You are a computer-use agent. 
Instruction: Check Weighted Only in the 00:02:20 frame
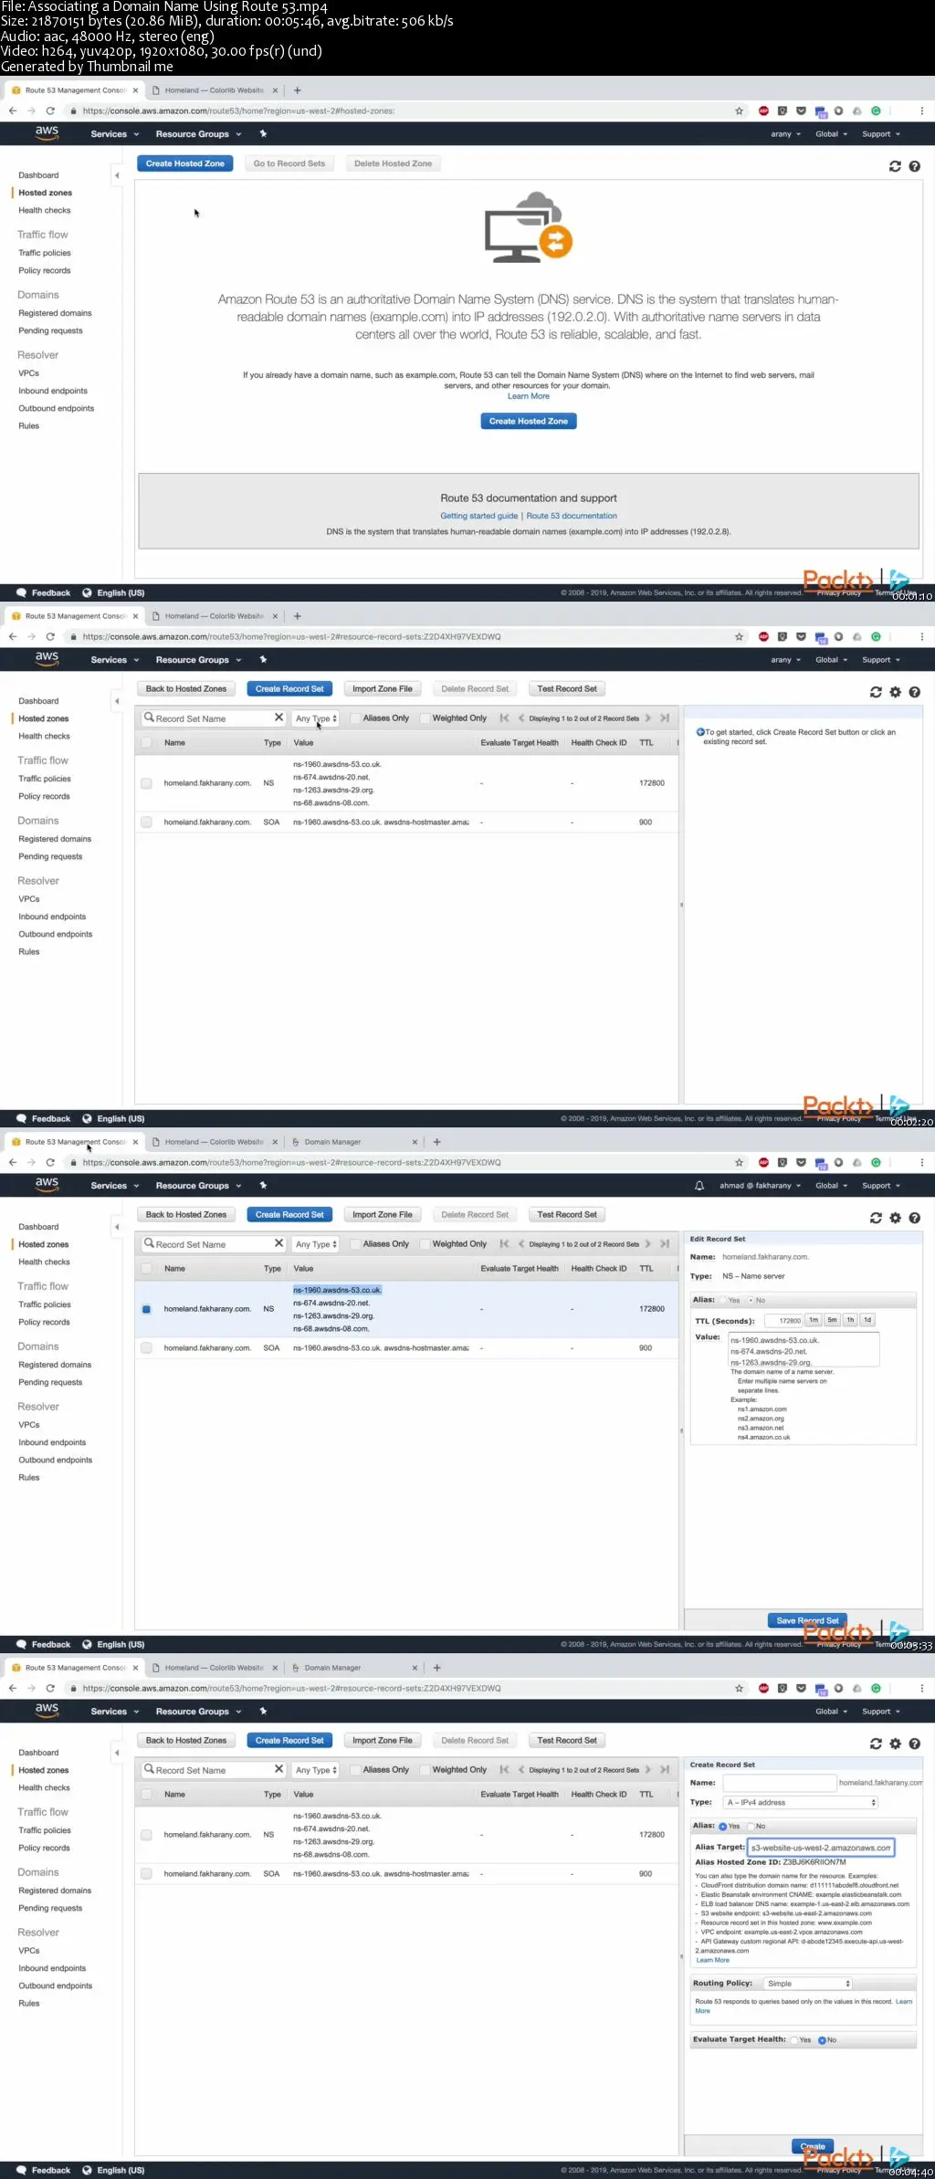(425, 718)
